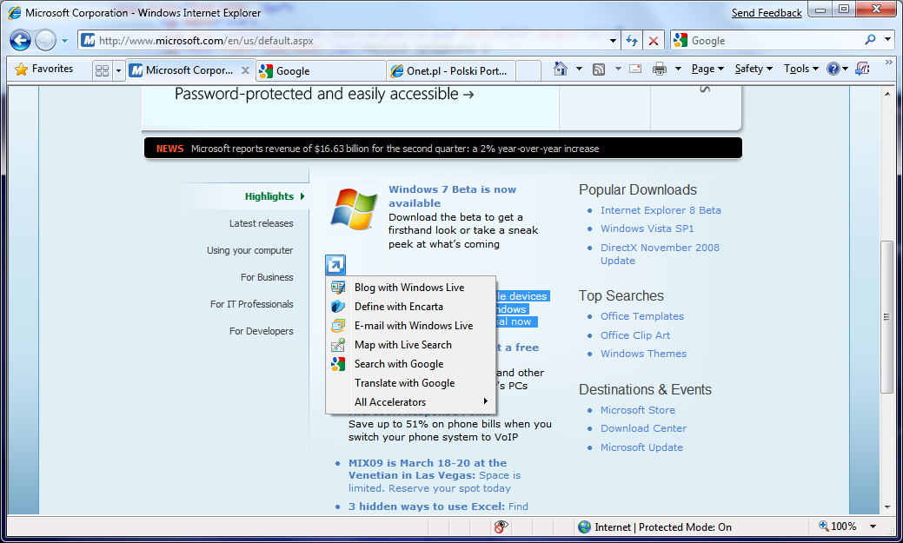
Task: Expand the All Accelerators submenu
Action: 410,402
